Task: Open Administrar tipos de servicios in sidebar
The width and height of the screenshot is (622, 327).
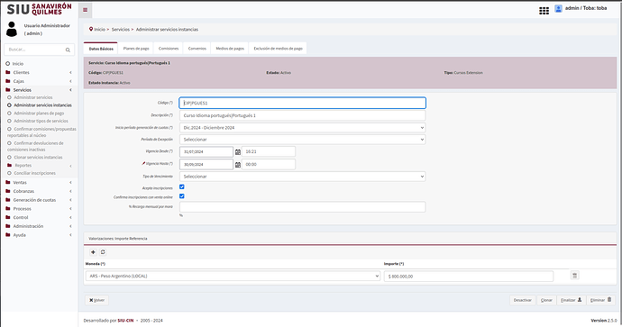Action: [41, 121]
